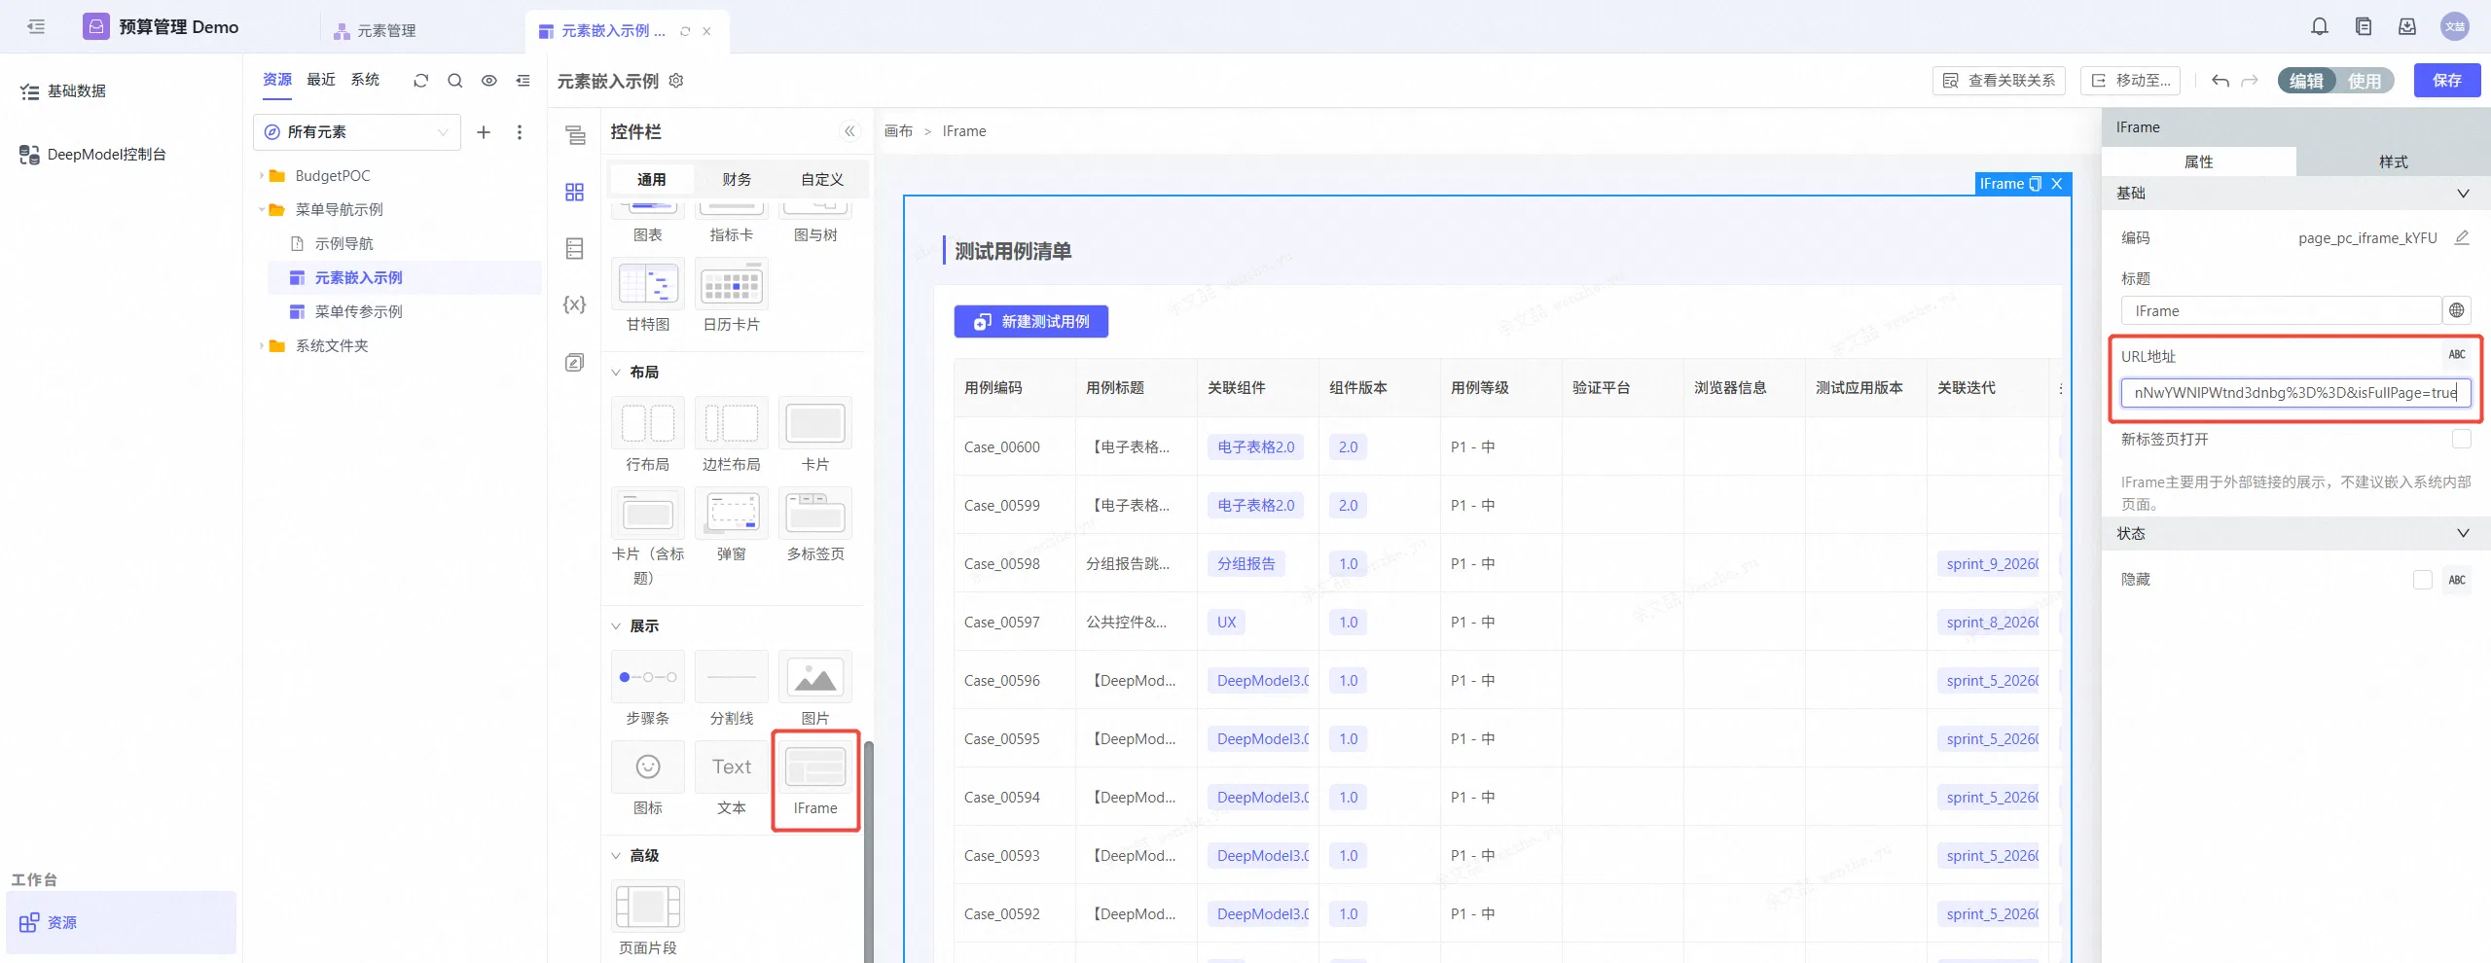Collapse the 布局 widget section
Screen dimensions: 2491x963
tap(616, 373)
